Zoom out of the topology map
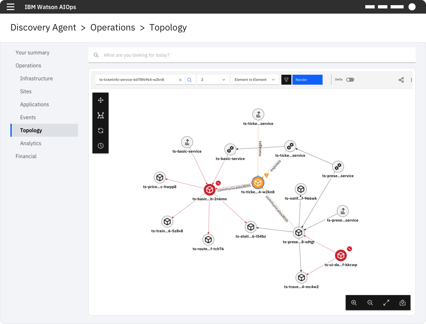 click(370, 302)
